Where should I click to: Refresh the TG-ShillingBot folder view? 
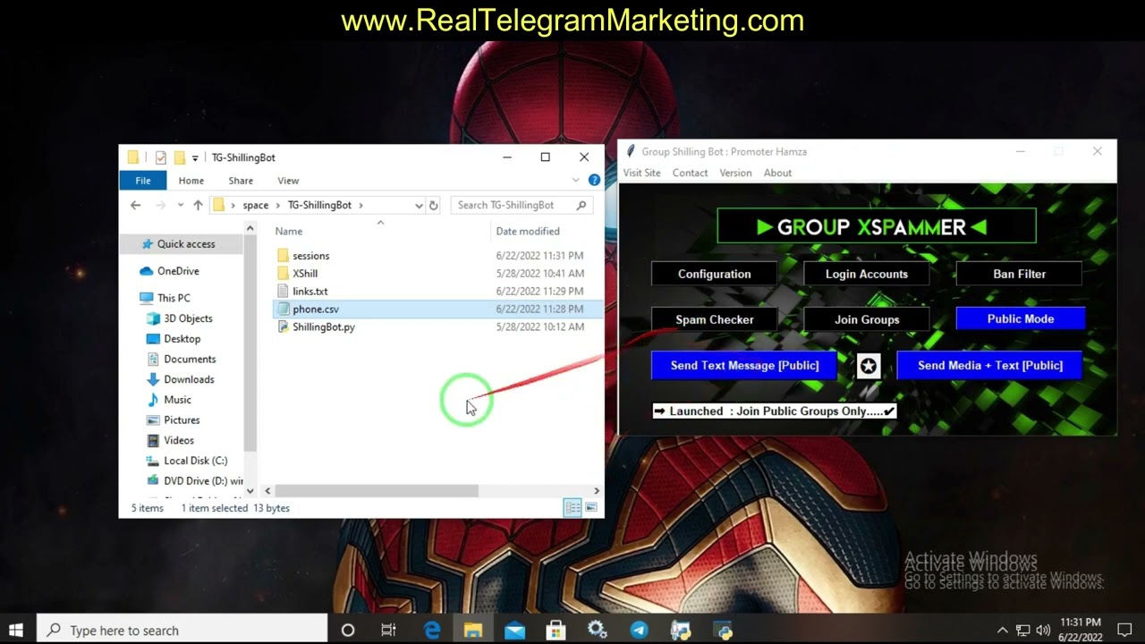434,205
